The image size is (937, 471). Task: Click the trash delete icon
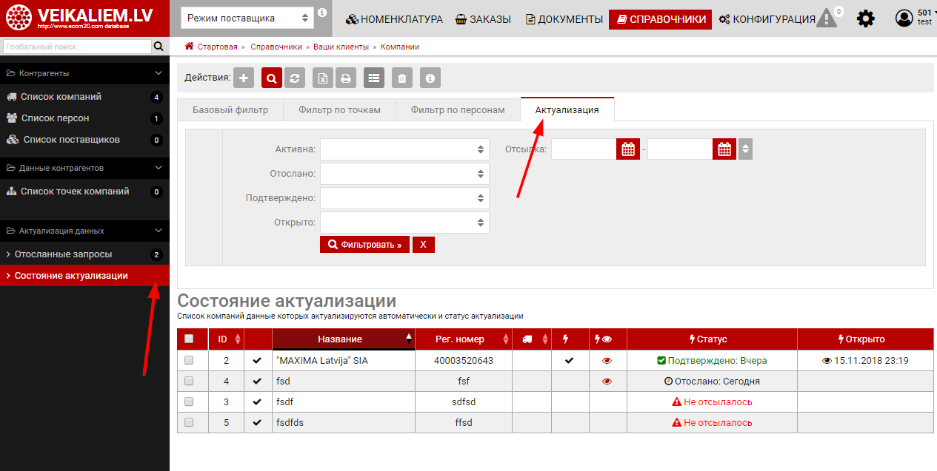401,78
